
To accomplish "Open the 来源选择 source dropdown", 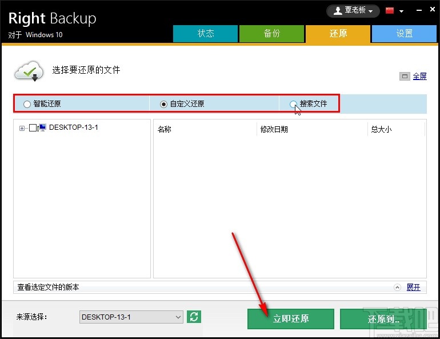I will point(131,317).
